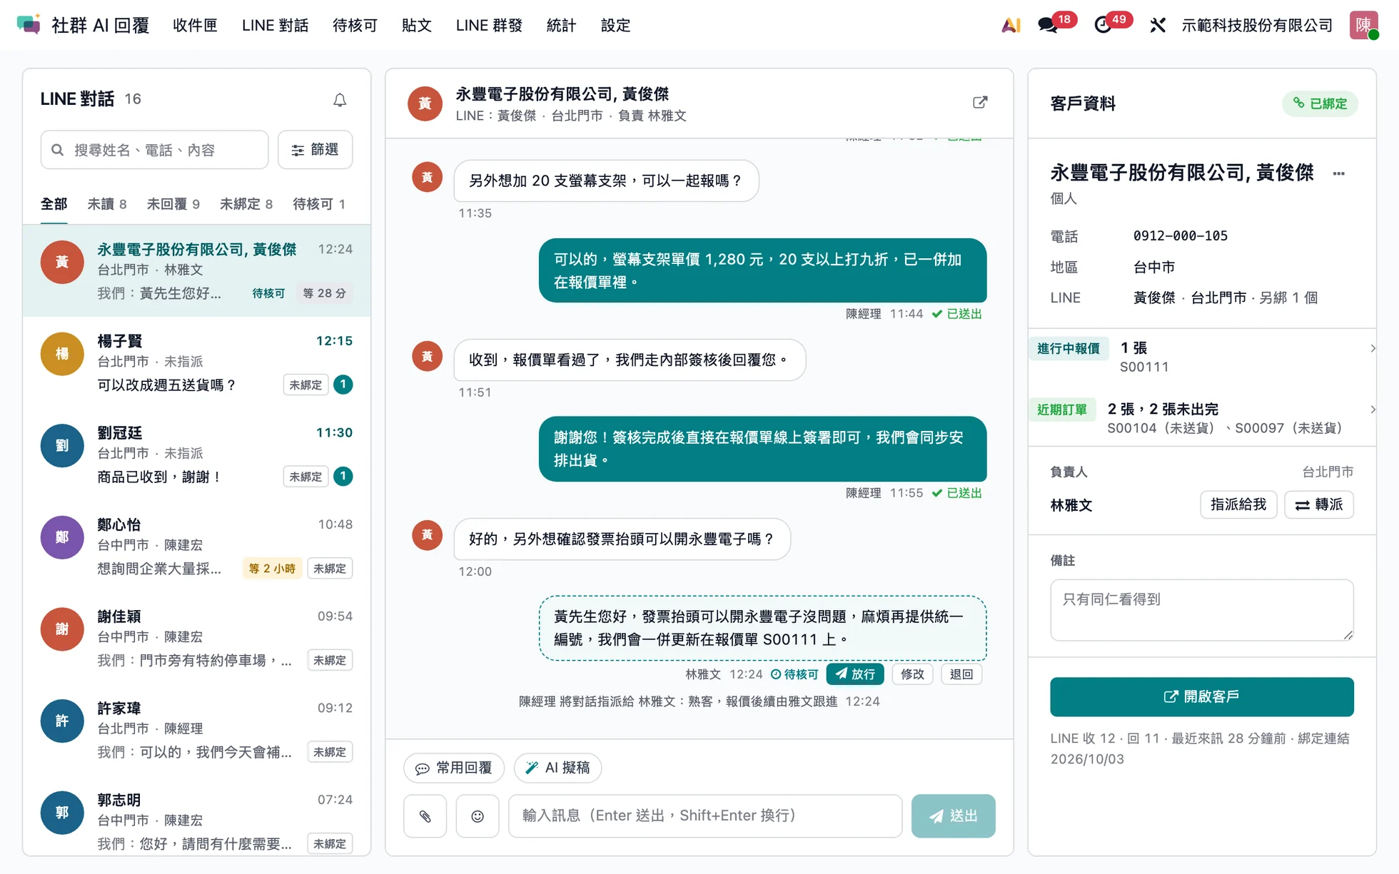Open the AI assistant icon in top bar
The height and width of the screenshot is (874, 1399).
[1011, 25]
